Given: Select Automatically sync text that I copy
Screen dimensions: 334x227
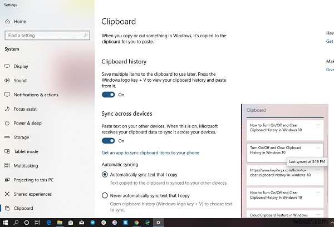Looking at the screenshot, I should (105, 175).
